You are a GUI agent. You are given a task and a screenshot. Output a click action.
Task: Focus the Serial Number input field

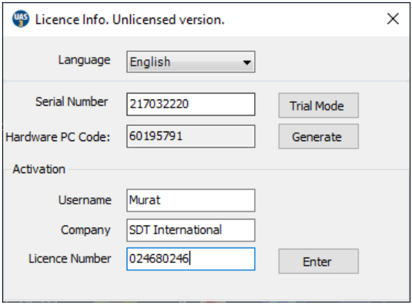[x=191, y=105]
